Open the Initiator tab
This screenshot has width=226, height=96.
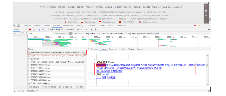[122, 49]
